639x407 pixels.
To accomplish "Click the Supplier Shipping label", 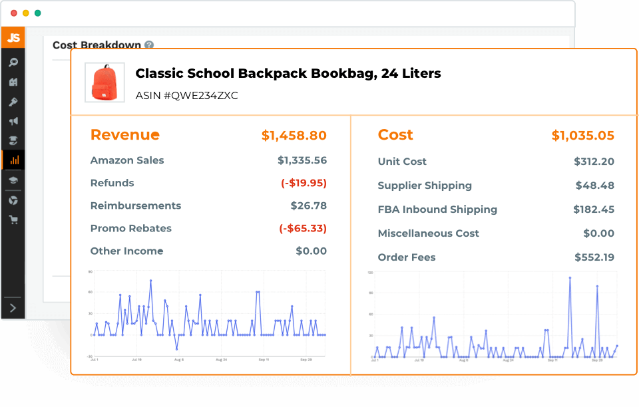I will click(x=425, y=186).
